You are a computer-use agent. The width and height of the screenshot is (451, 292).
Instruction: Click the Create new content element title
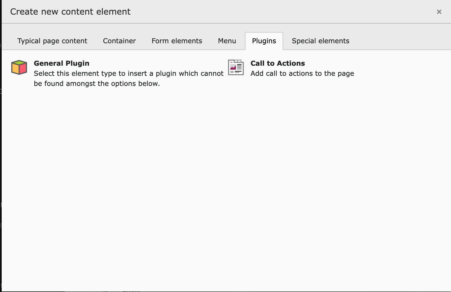(70, 12)
